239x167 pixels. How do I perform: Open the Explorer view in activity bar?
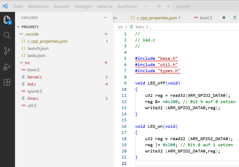(x=7, y=20)
